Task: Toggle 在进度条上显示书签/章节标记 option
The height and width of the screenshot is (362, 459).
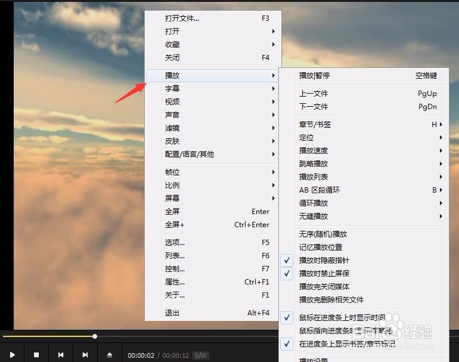Action: [x=364, y=344]
